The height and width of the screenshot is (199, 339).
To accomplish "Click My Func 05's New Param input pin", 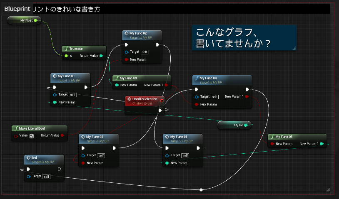I will [272, 144].
